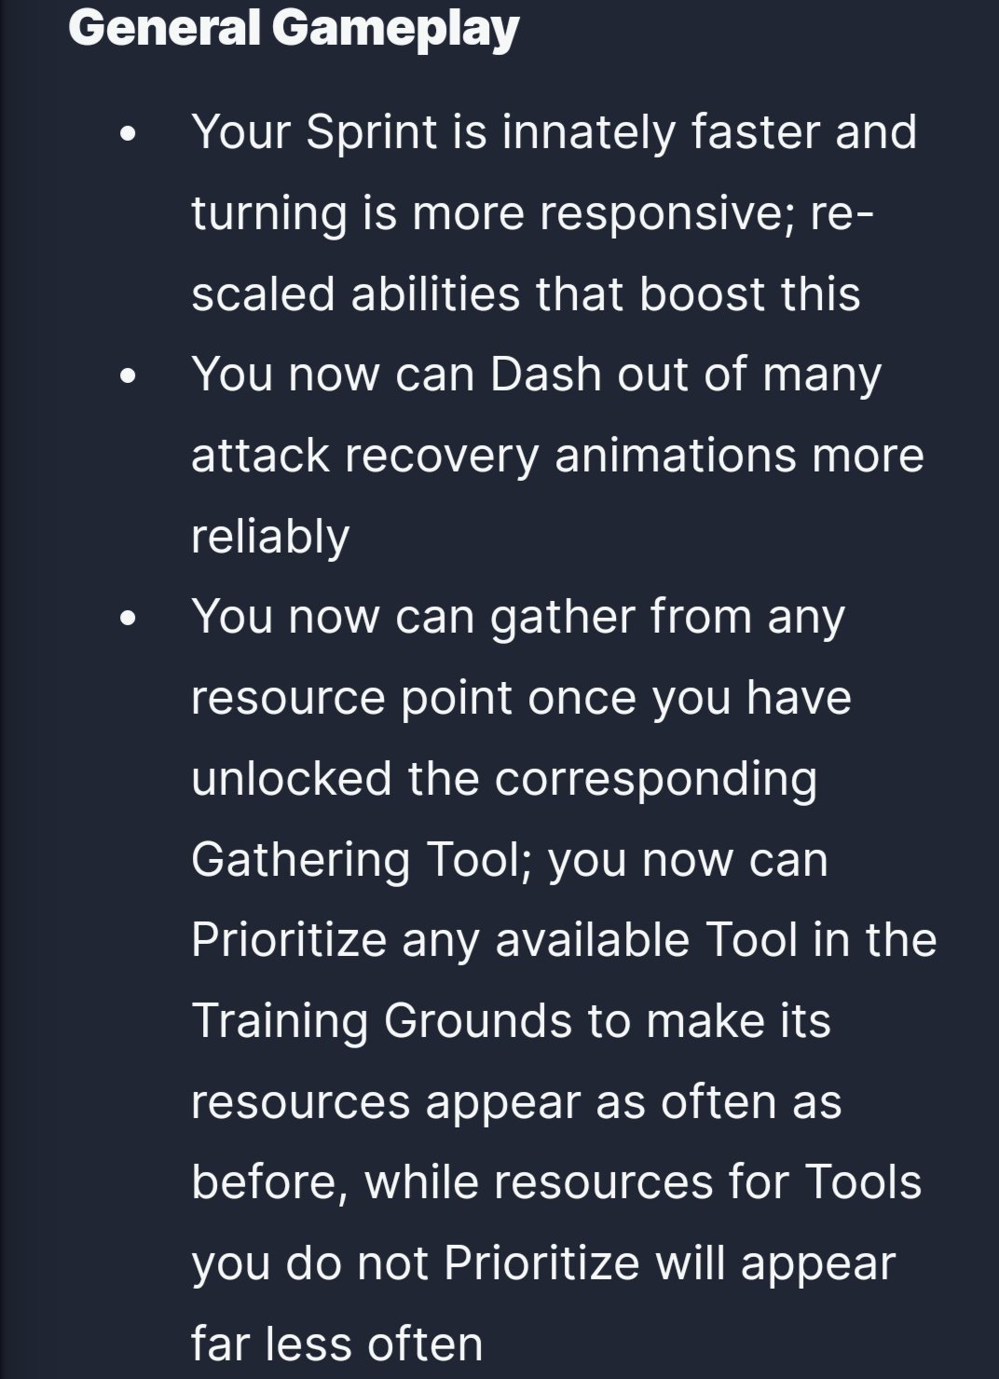Click the line 'unlocked the corresponding'

(504, 779)
